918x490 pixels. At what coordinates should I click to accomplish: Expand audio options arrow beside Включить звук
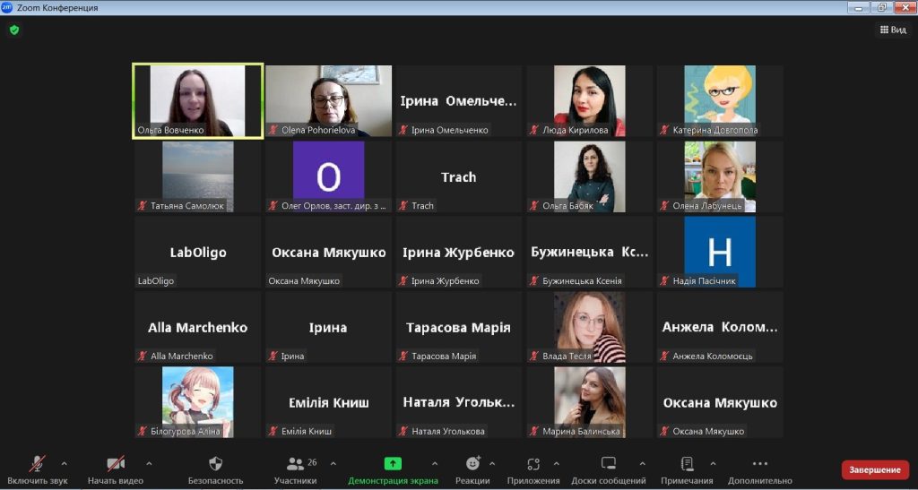point(64,463)
